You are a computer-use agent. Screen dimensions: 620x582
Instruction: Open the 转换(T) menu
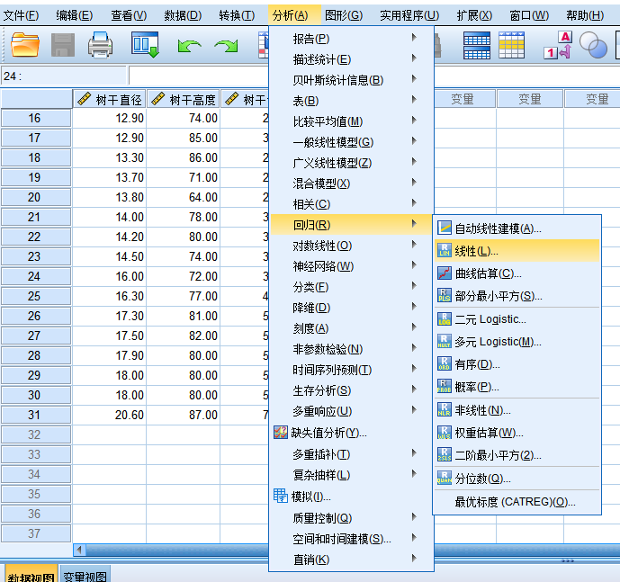pos(237,15)
